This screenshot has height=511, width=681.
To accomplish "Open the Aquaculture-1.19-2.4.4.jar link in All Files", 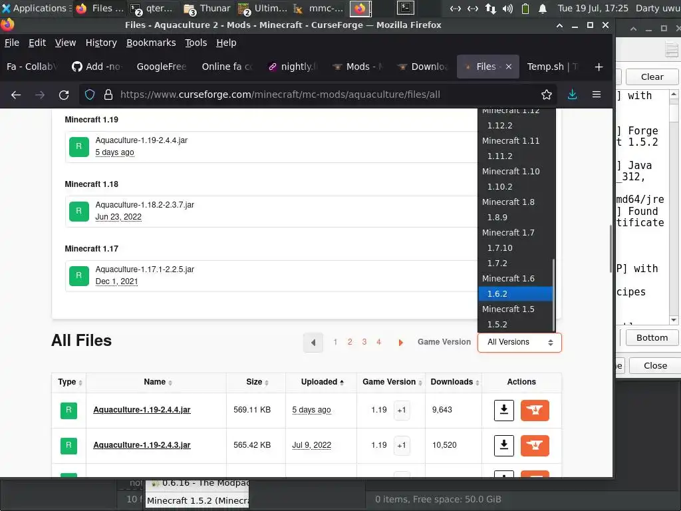I will coord(142,410).
